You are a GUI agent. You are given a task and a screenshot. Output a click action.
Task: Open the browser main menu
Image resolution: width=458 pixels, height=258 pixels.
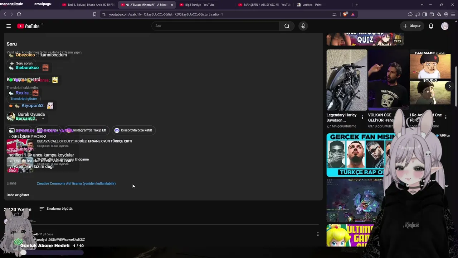click(x=453, y=14)
